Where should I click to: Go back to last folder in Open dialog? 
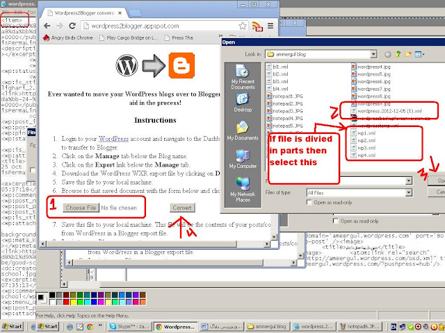[x=388, y=54]
